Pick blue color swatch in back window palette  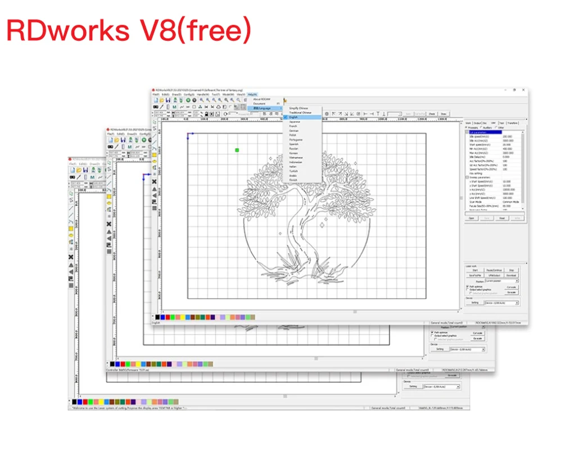tap(80, 402)
